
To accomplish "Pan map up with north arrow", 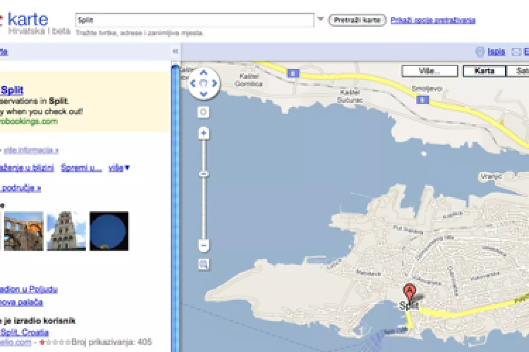I will 204,73.
